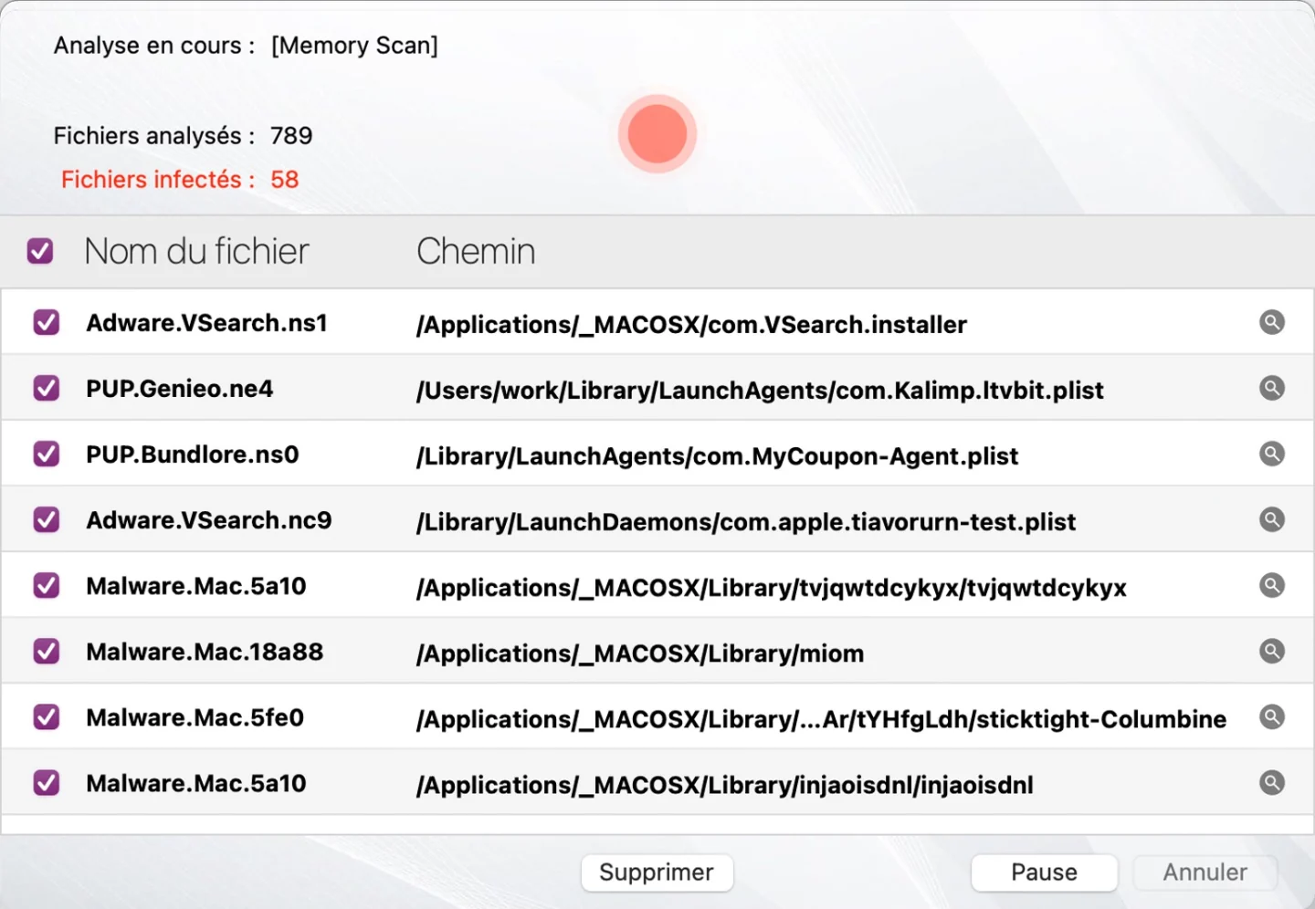The height and width of the screenshot is (909, 1315).
Task: Select the path ending in sticktight-Columbine
Action: [x=821, y=719]
